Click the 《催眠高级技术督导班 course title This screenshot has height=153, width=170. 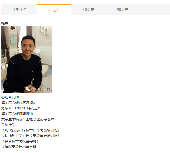pos(19,147)
